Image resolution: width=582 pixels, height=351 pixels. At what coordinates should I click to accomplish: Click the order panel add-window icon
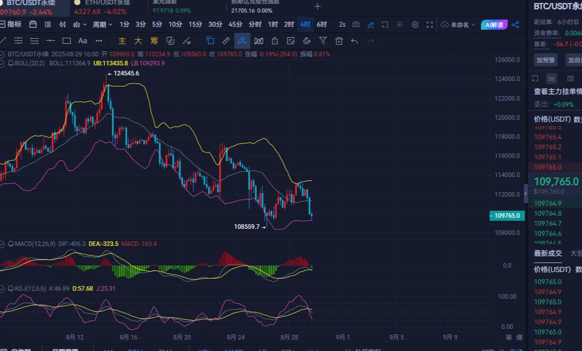click(x=535, y=78)
